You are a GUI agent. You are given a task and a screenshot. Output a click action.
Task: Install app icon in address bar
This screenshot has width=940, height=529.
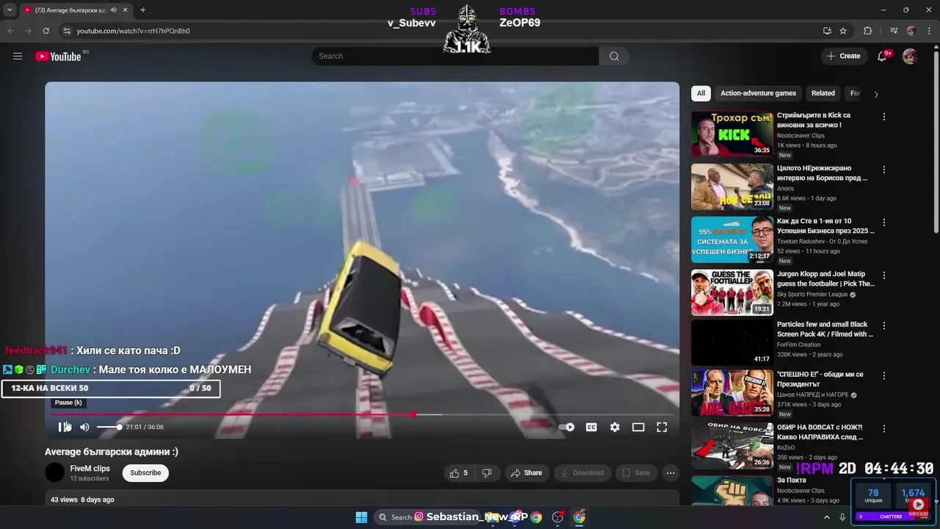click(827, 31)
